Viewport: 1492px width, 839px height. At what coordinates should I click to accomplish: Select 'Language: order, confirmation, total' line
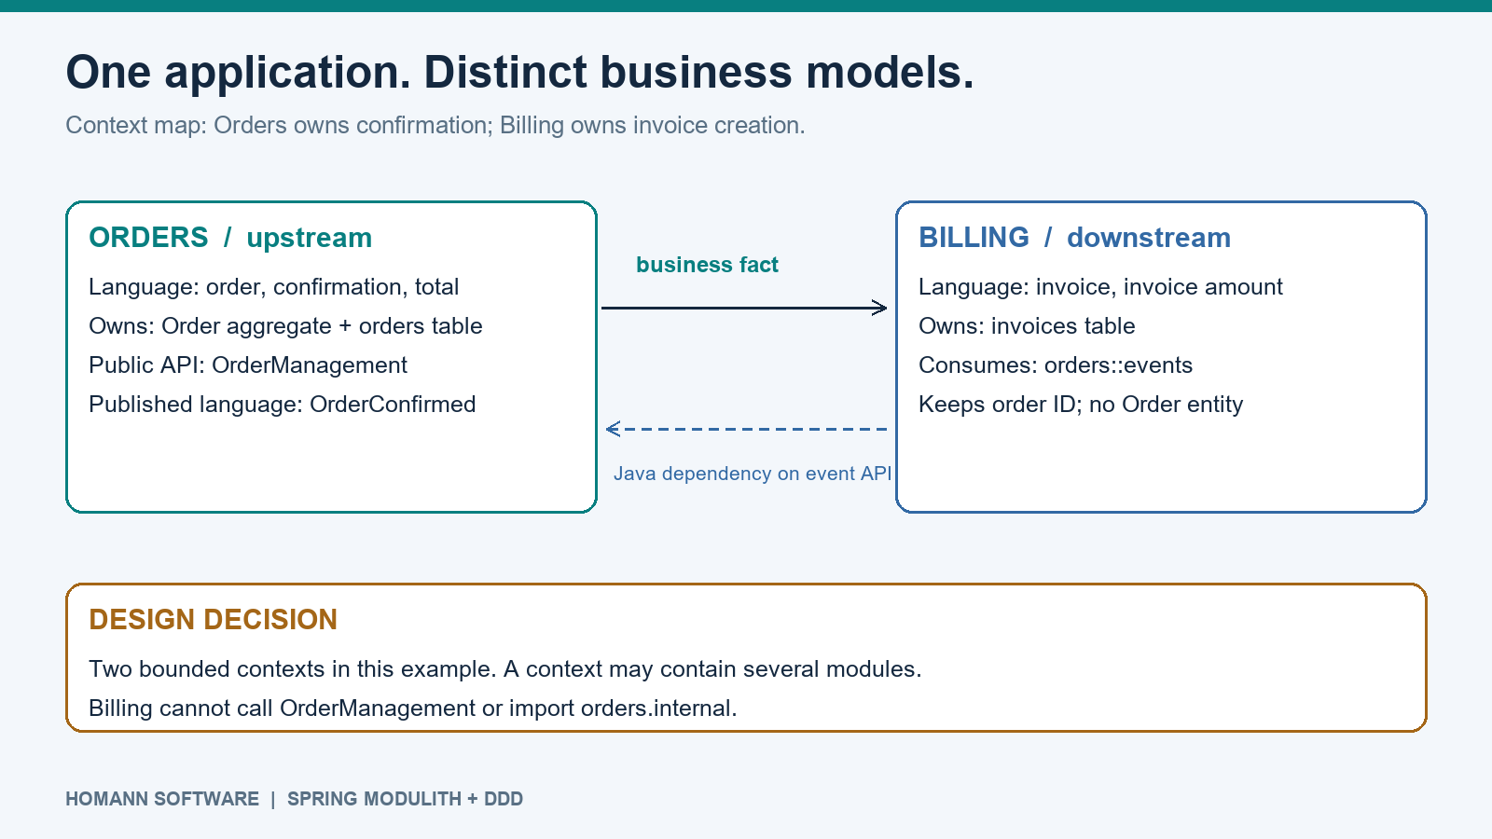[274, 287]
